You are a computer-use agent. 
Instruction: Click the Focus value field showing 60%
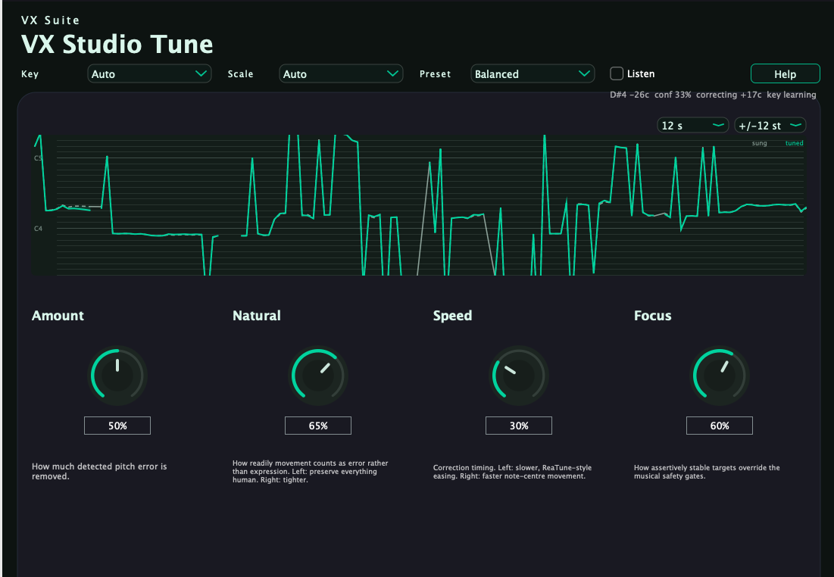[720, 426]
